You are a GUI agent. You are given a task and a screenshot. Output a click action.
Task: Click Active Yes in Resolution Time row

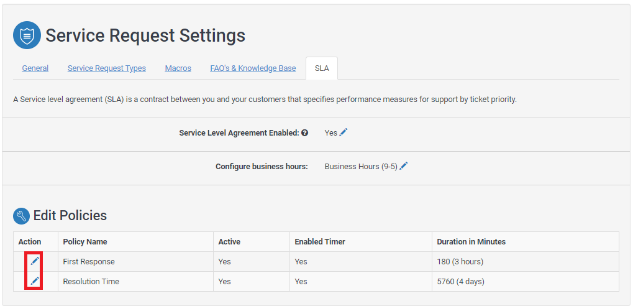(224, 281)
